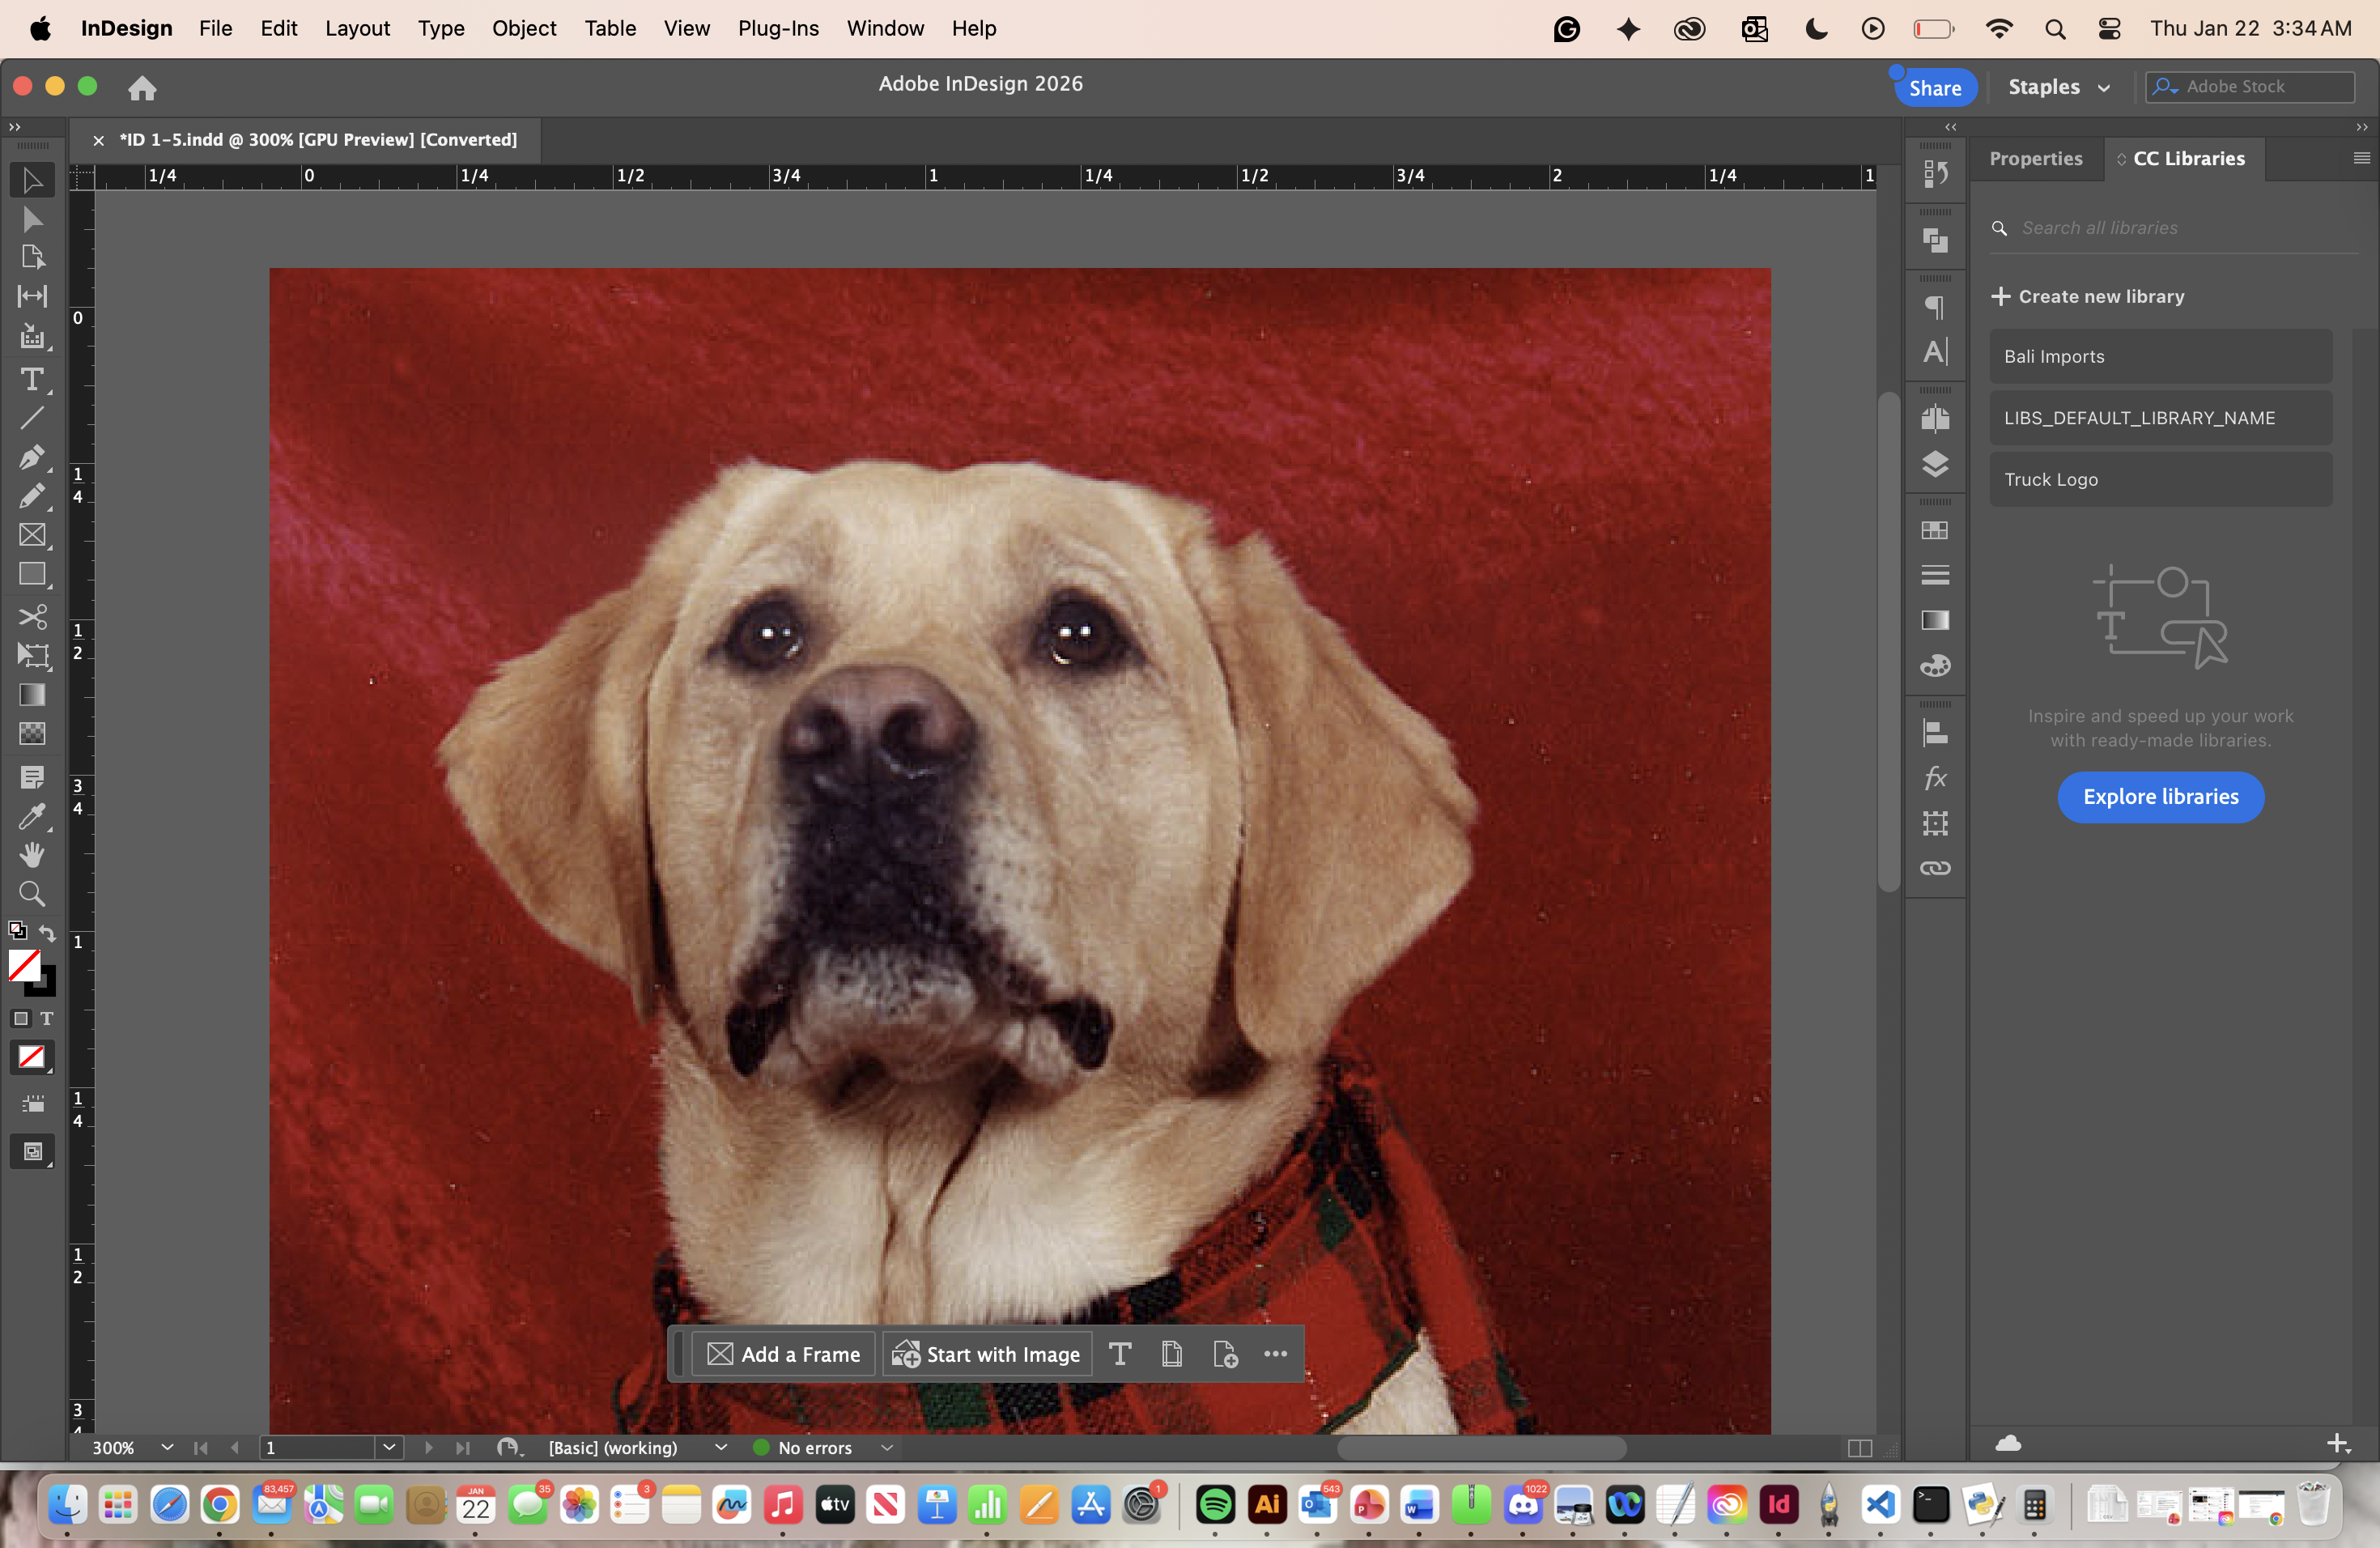
Task: Open the Effects fx panel icon
Action: [1934, 778]
